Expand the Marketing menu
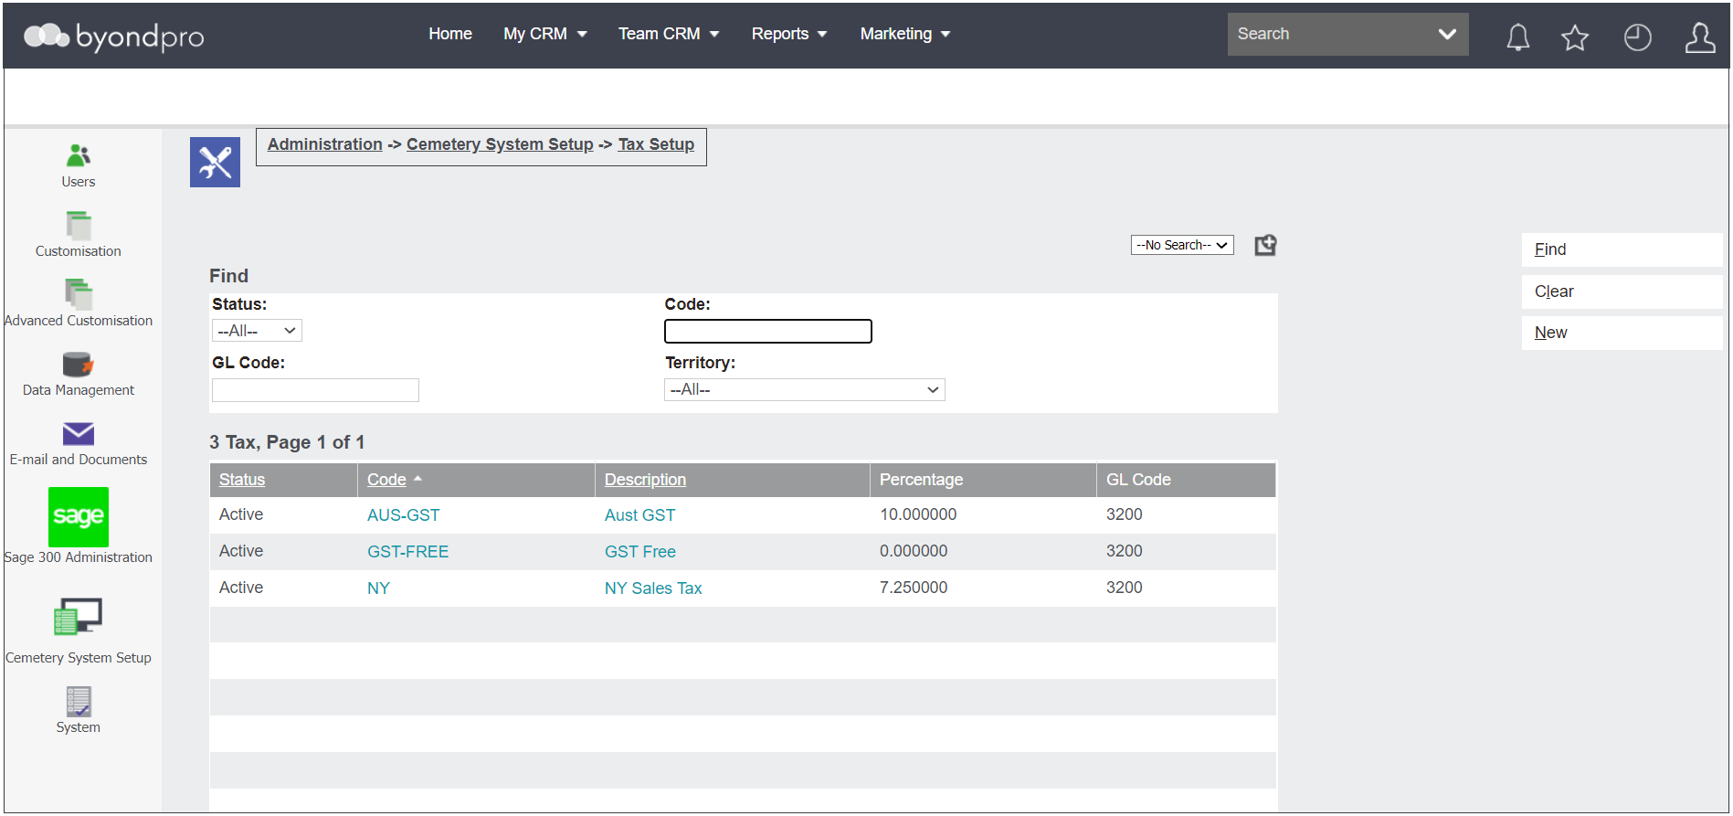1733x816 pixels. [905, 34]
